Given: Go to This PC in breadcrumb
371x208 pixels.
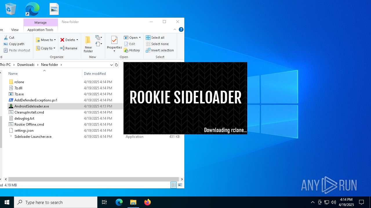Looking at the screenshot, I should coord(5,65).
